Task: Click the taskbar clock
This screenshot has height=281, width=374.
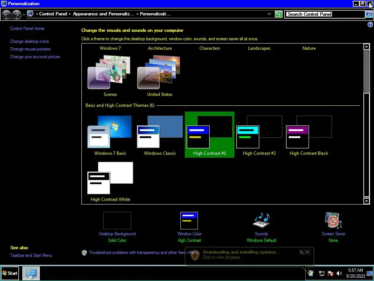Action: click(356, 273)
